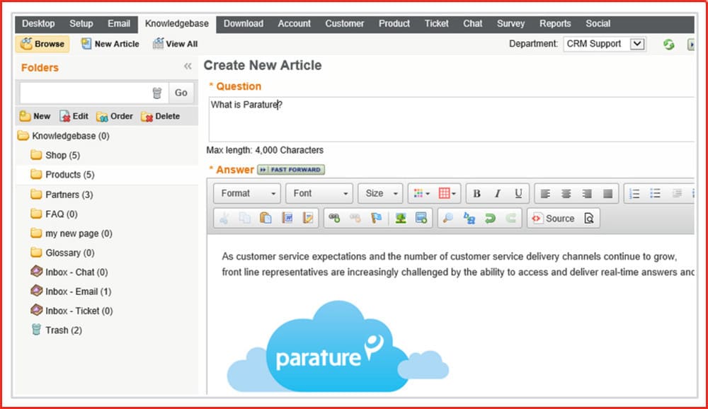Screen dimensions: 708x409
Task: Click the undo arrow icon
Action: (490, 219)
